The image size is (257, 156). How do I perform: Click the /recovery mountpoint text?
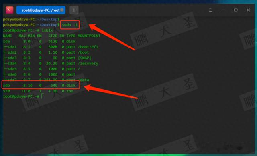[x=88, y=64]
